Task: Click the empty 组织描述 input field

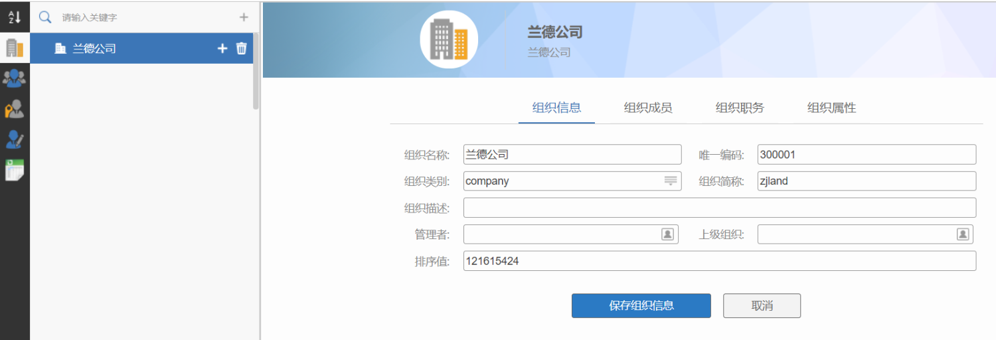Action: click(x=720, y=207)
